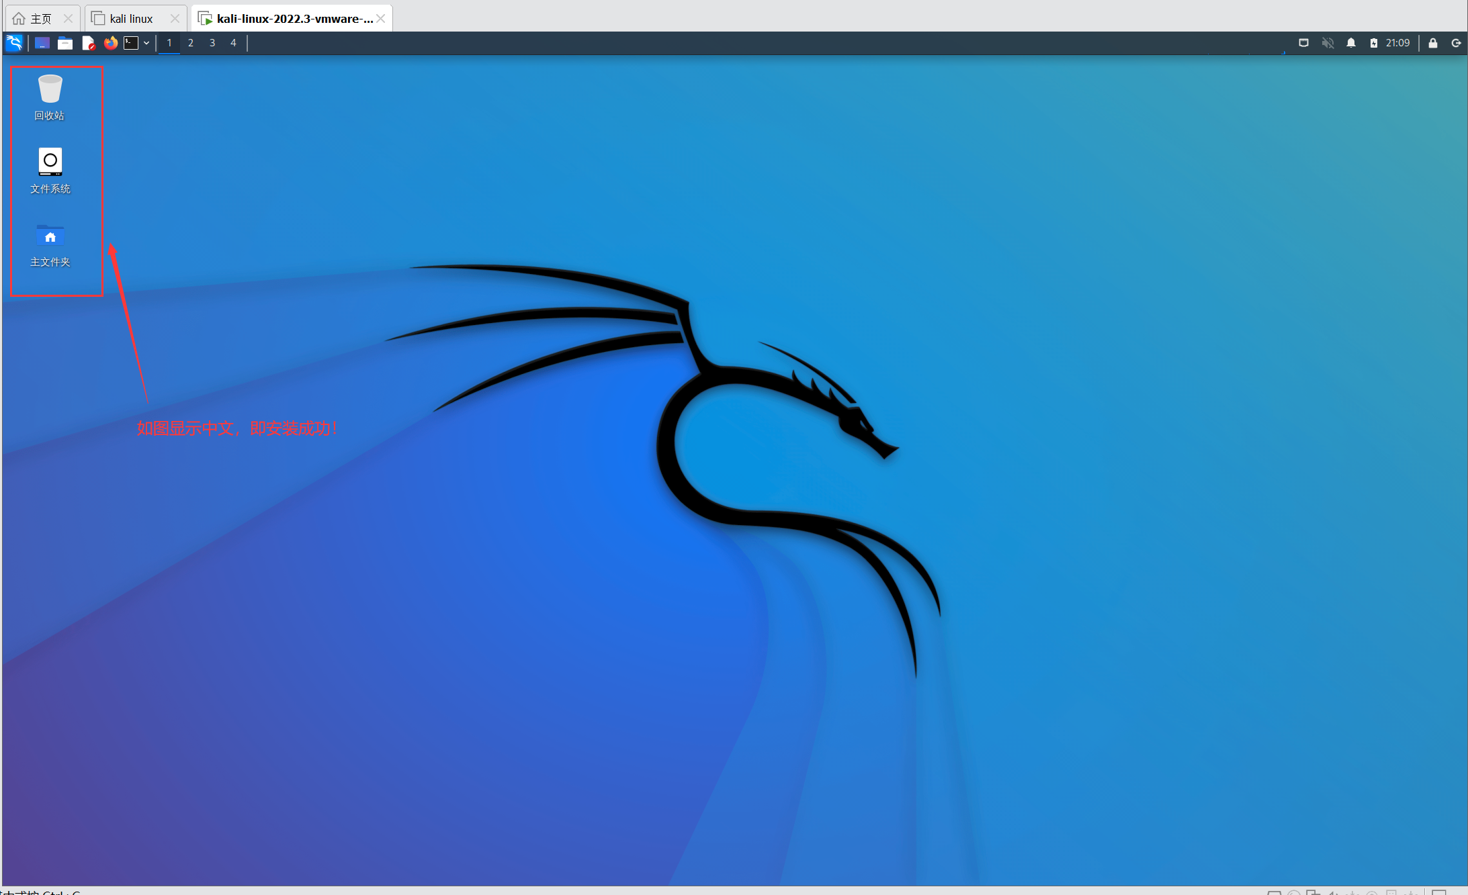The width and height of the screenshot is (1468, 895).
Task: Select the 主文件夹 home folder icon
Action: (x=50, y=244)
